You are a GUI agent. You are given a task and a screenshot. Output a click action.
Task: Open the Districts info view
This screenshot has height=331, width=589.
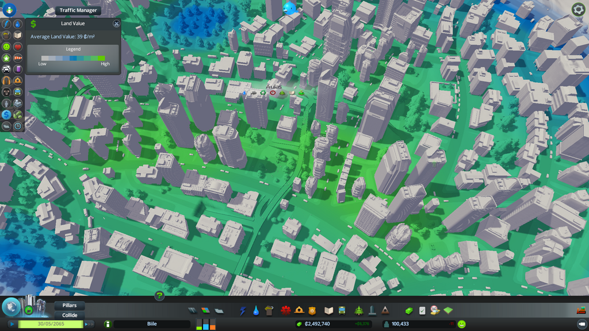(6, 126)
